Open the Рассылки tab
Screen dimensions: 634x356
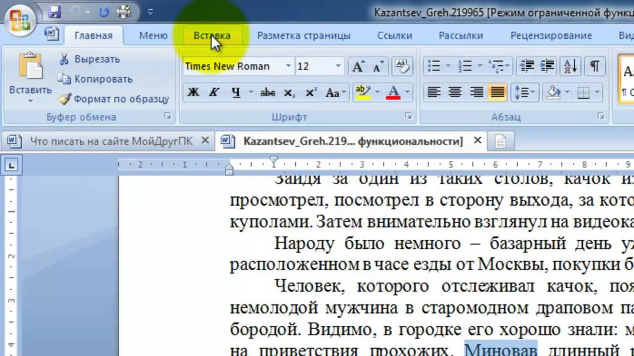click(461, 36)
